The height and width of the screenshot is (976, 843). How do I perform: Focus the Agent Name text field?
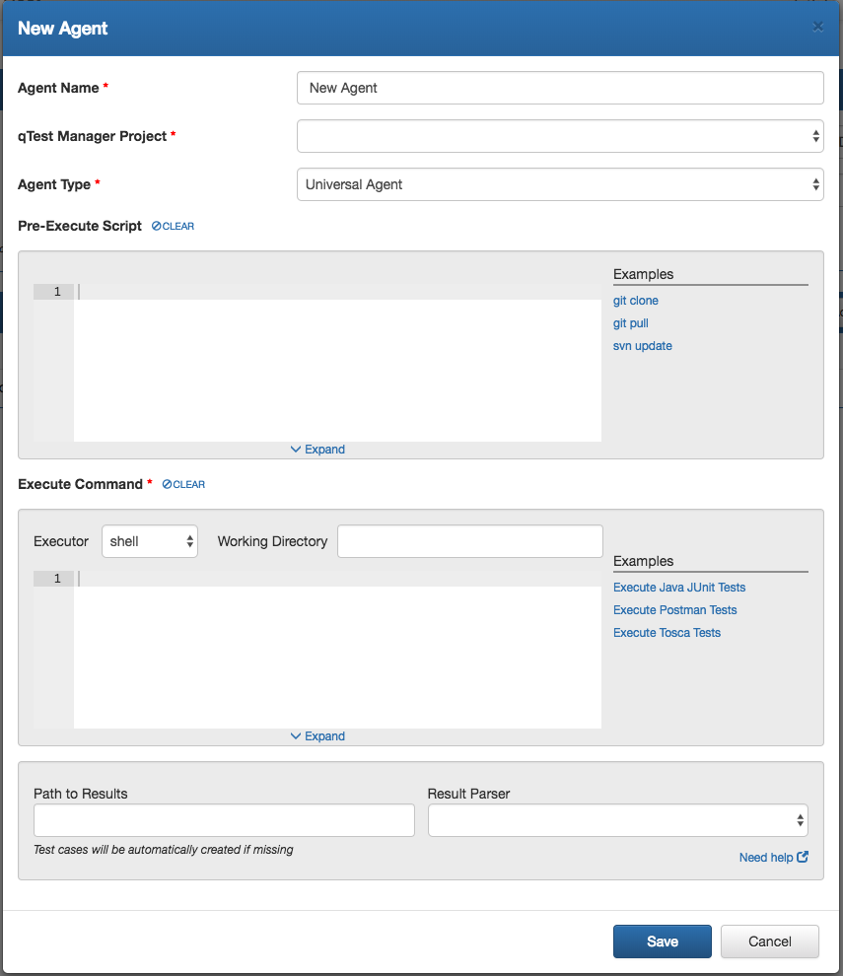(559, 88)
